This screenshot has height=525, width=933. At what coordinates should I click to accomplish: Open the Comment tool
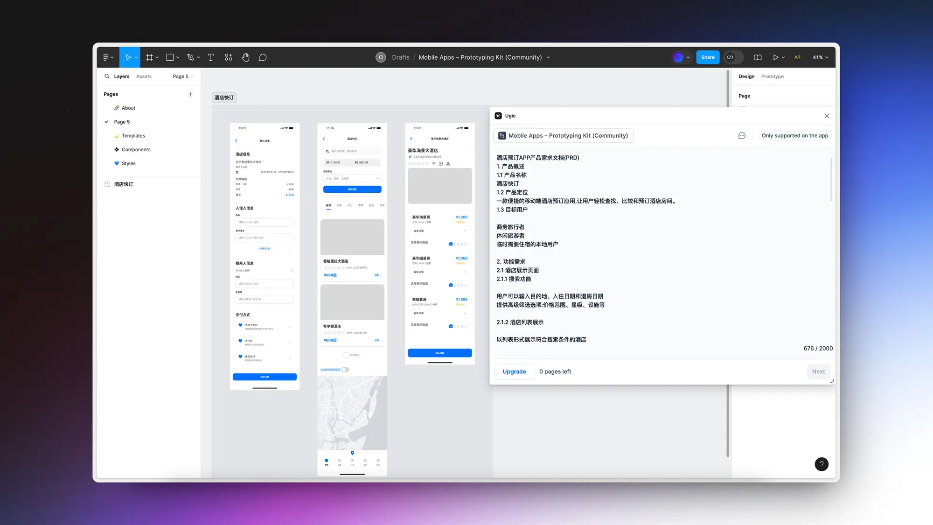pyautogui.click(x=263, y=57)
